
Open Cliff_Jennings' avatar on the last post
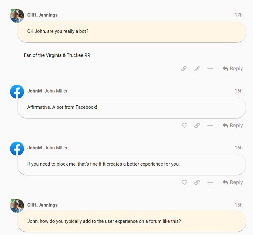pyautogui.click(x=17, y=206)
